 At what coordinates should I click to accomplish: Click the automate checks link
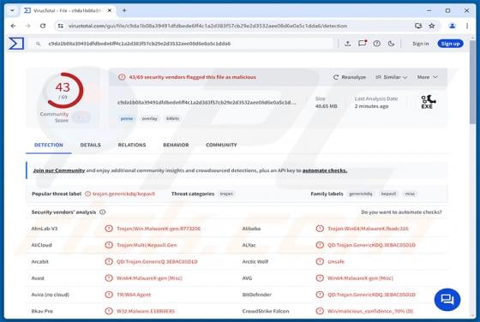click(x=325, y=170)
